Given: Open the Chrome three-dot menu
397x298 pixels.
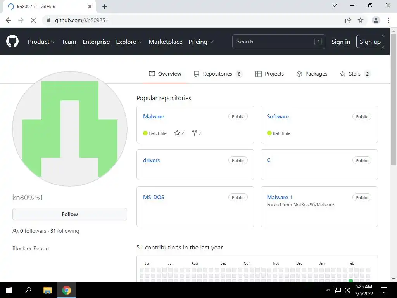Looking at the screenshot, I should [388, 20].
